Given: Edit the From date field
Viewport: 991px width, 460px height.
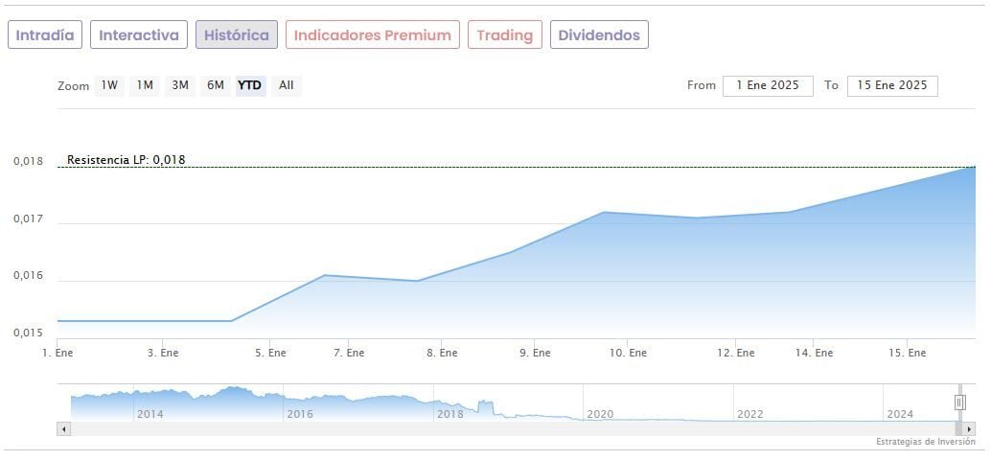Looking at the screenshot, I should [768, 85].
